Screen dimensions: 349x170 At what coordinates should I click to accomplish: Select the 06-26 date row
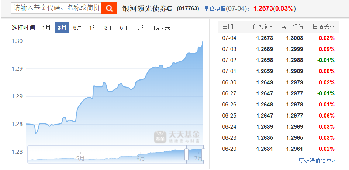(279, 105)
